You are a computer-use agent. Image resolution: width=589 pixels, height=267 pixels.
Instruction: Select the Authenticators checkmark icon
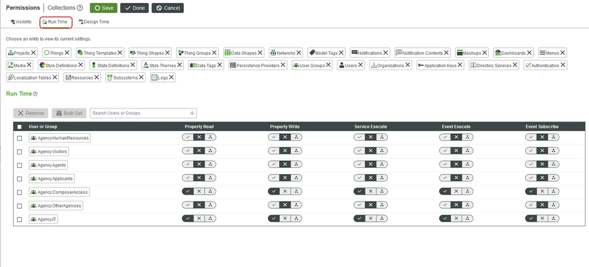click(x=528, y=65)
